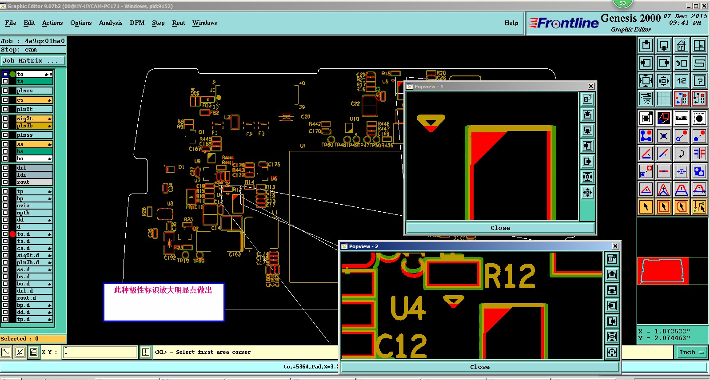Toggle the checkbox for layer rout
Screen dimensions: 710x380
5,182
